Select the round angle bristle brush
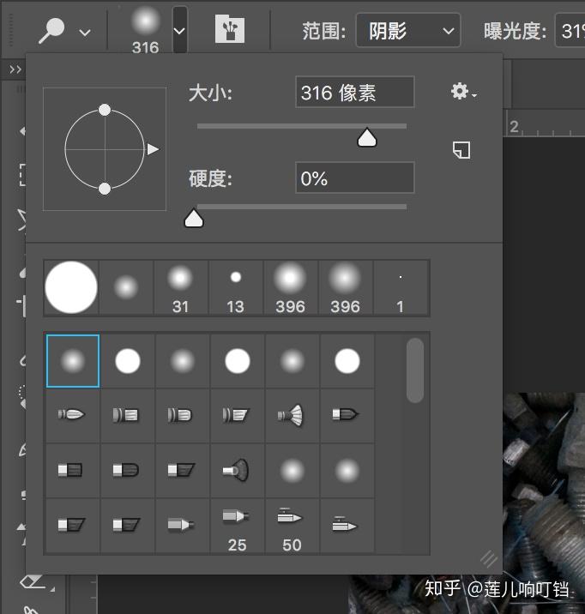The image size is (585, 614). pos(238,415)
